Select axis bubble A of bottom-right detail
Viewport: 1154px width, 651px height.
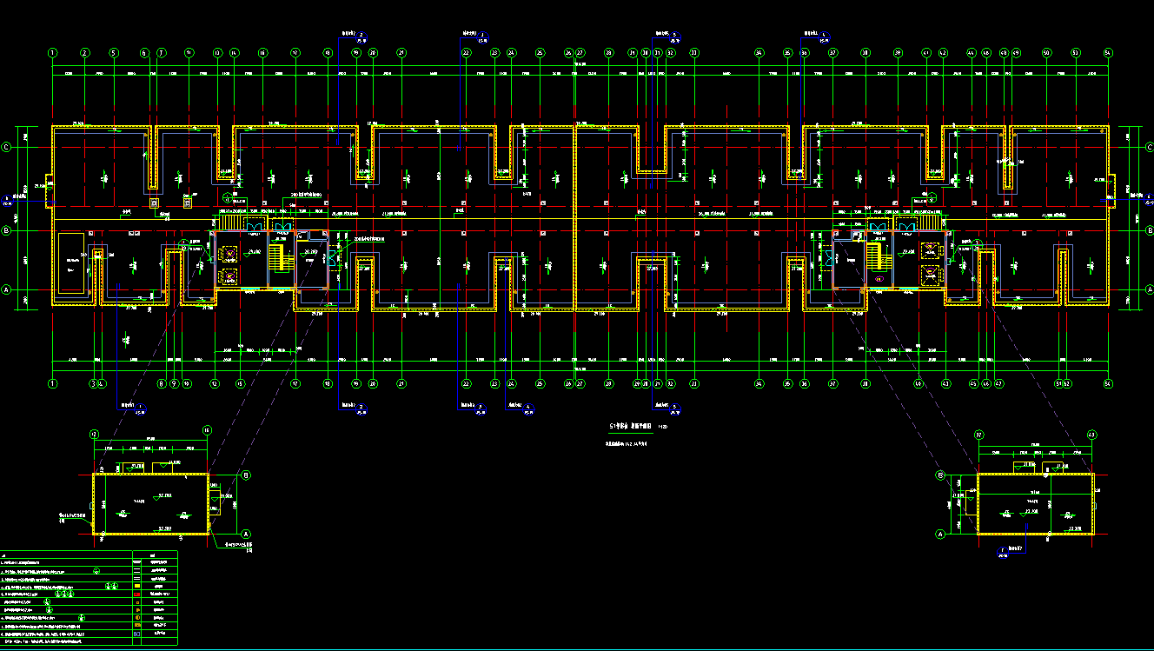(940, 534)
